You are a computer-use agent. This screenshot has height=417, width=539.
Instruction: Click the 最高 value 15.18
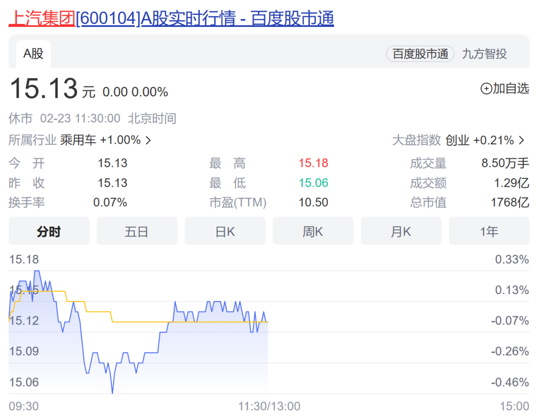(313, 163)
